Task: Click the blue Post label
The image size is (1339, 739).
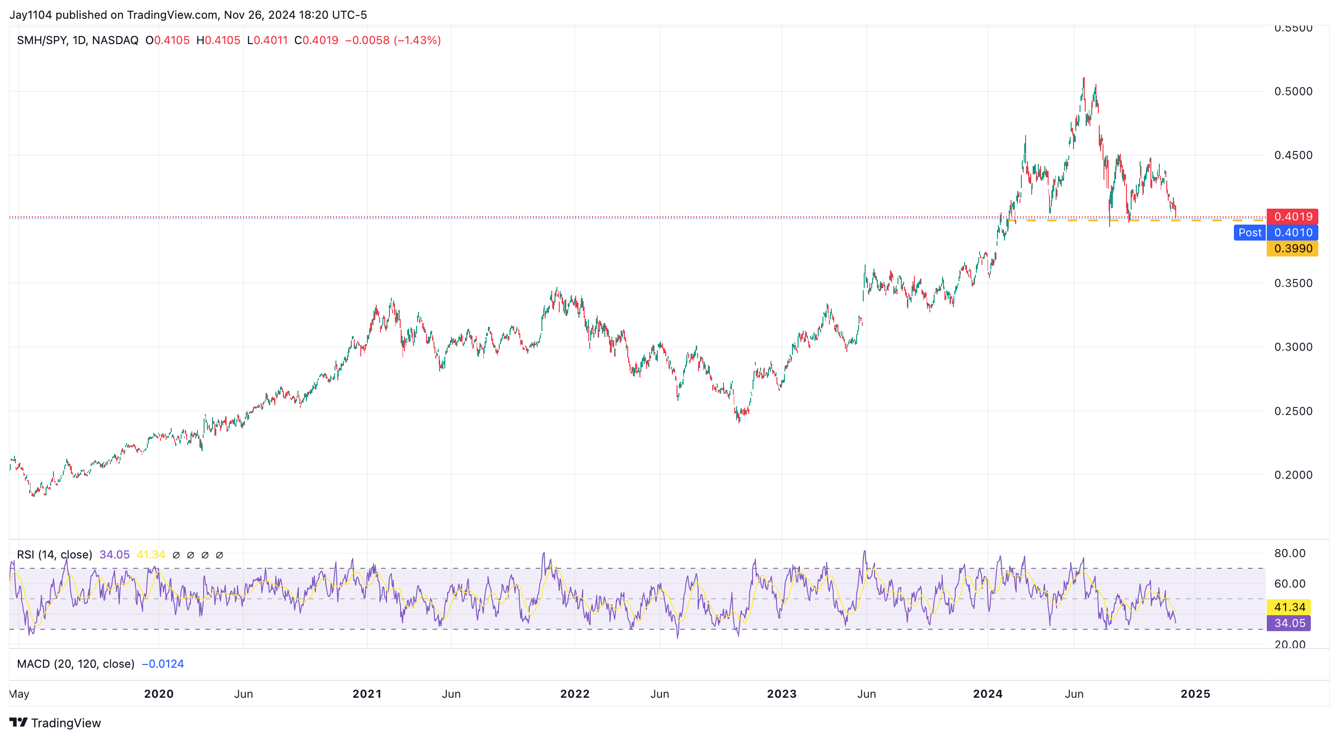Action: point(1249,232)
